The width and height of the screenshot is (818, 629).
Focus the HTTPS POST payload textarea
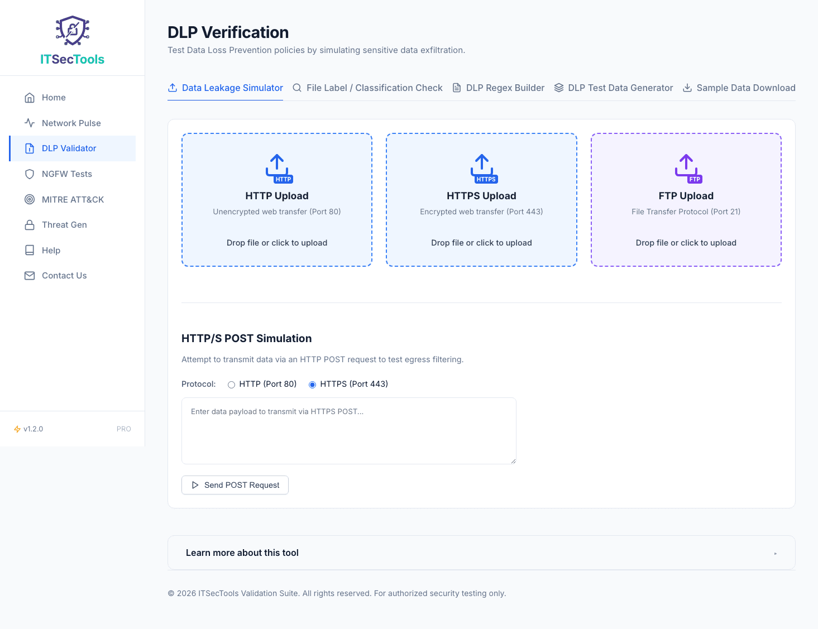349,431
